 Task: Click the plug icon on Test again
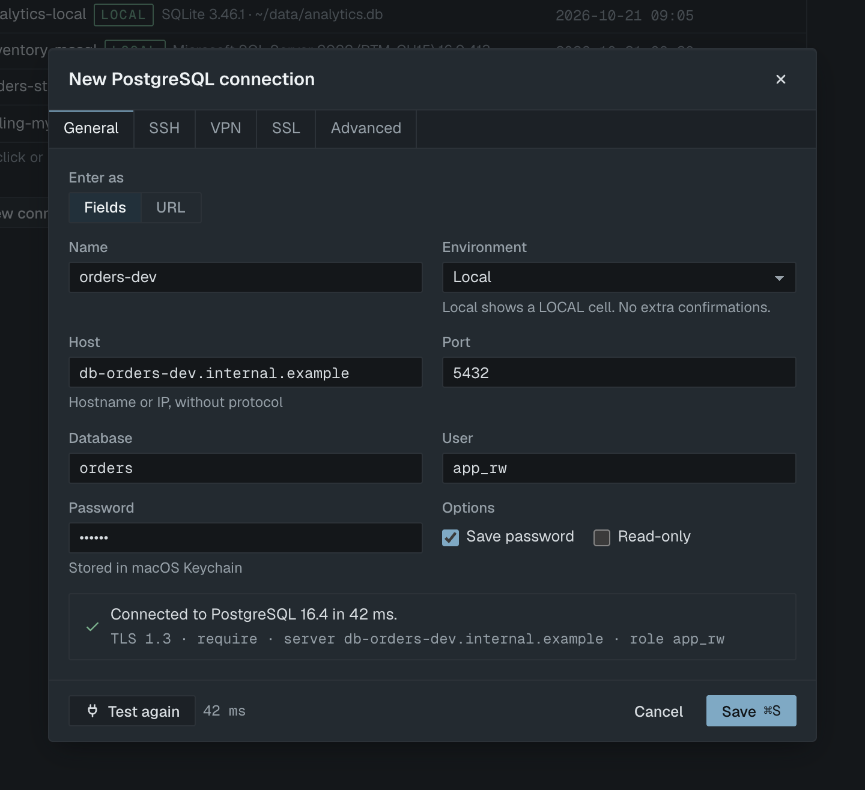pos(93,711)
